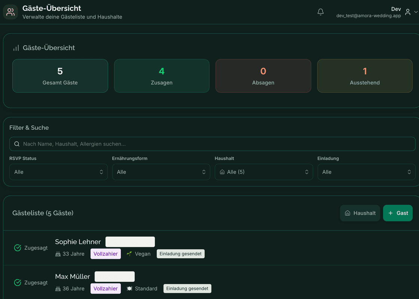Select the Absagen stat card
The height and width of the screenshot is (299, 419).
pos(263,76)
